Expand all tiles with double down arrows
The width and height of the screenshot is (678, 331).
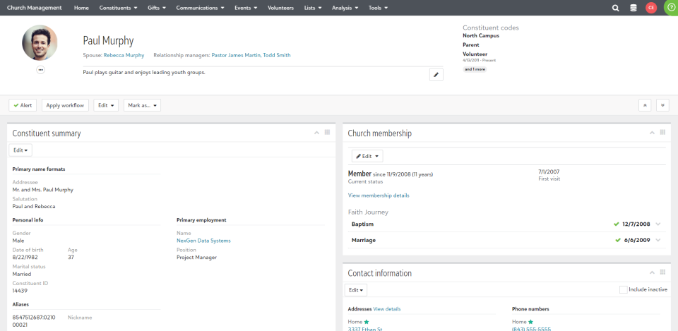[x=662, y=105]
